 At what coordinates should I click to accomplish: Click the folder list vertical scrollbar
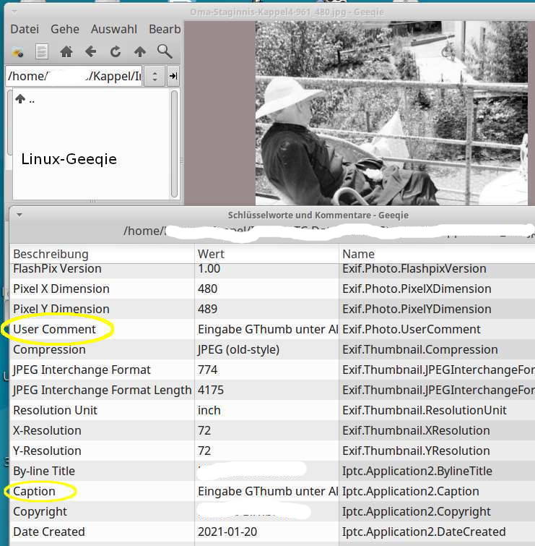[x=174, y=143]
